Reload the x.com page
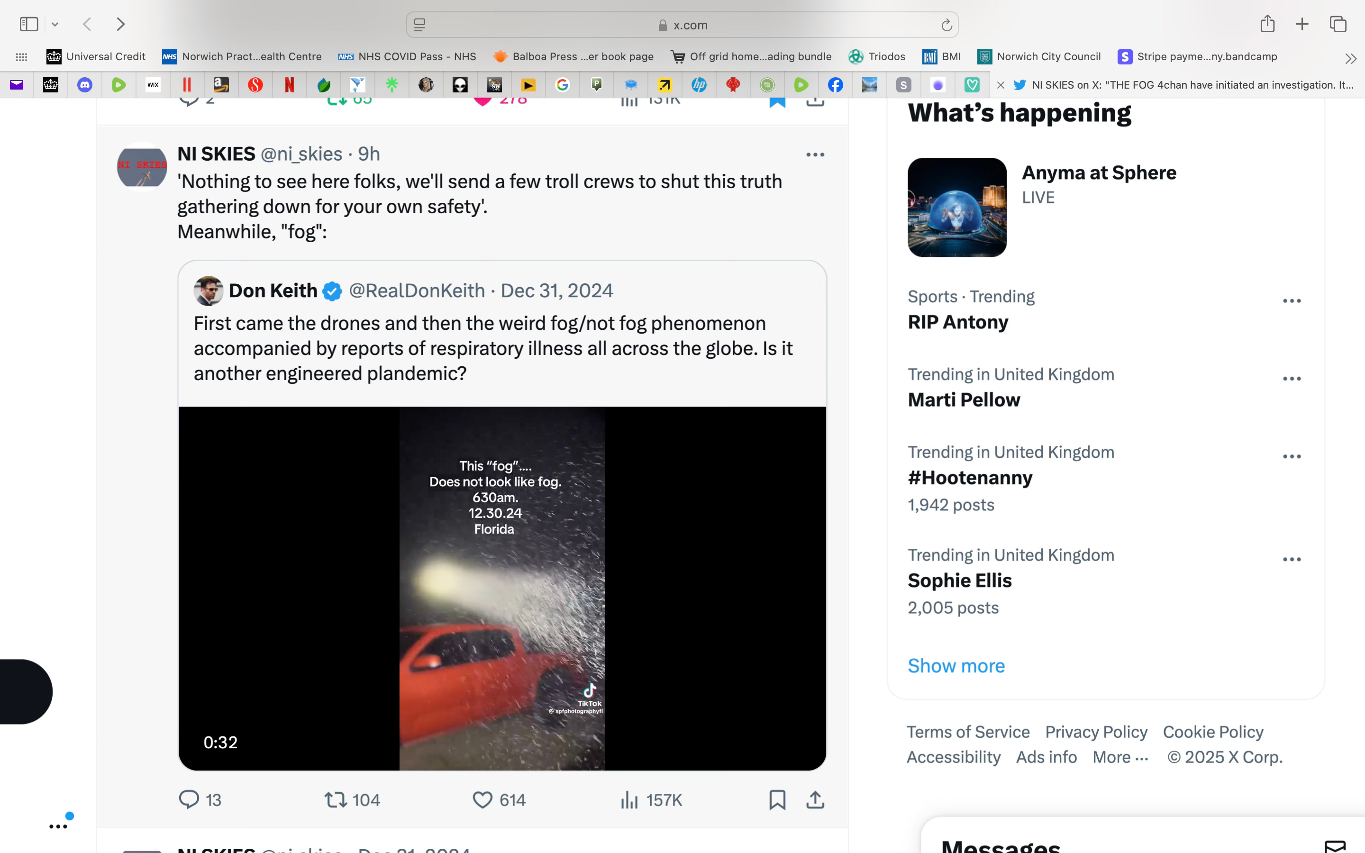This screenshot has height=853, width=1365. [x=946, y=25]
